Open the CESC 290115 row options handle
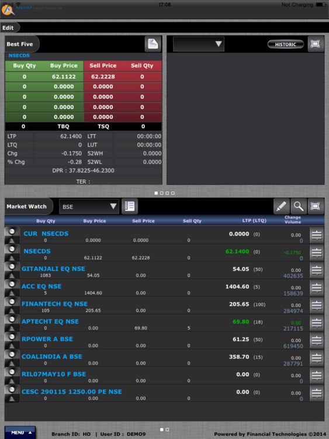329x439 pixels. (316, 394)
